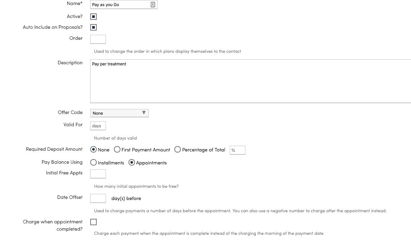This screenshot has width=411, height=252.
Task: Click the Valid For days field
Action: pyautogui.click(x=98, y=126)
